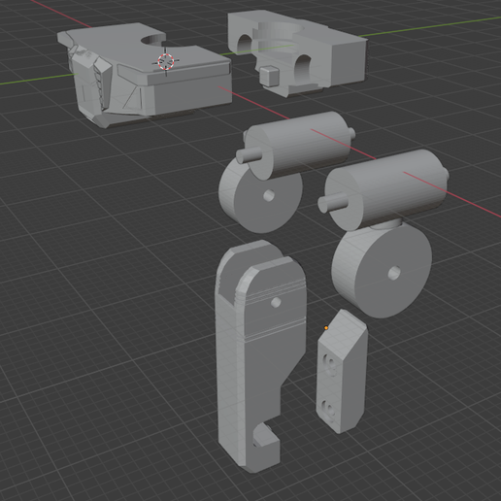Select the small block with holes
Viewport: 501px width, 501px height.
342,371
